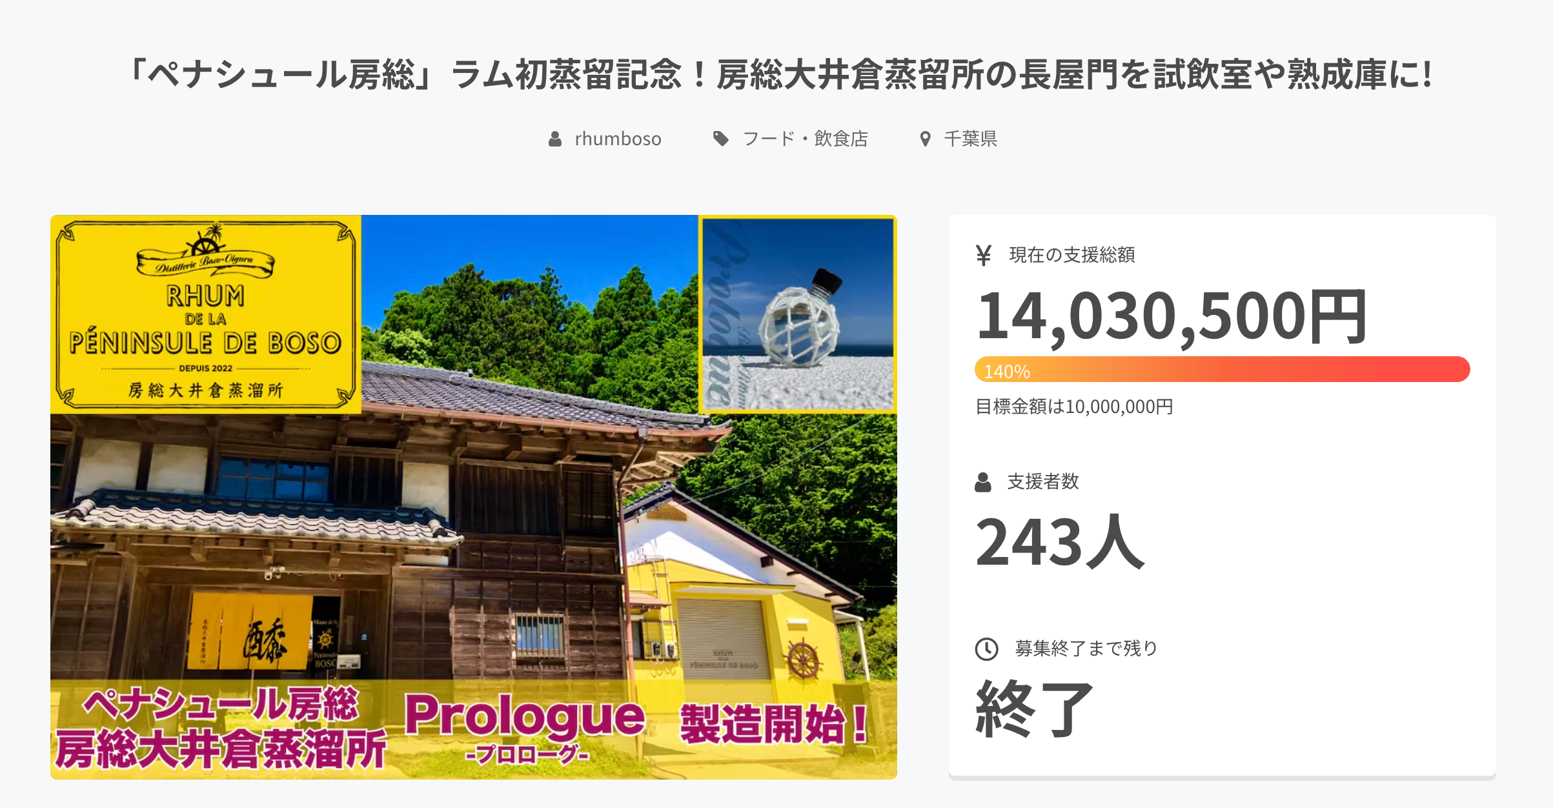Click the 製造開始！ banner text in the image
This screenshot has height=808, width=1553.
coord(774,724)
